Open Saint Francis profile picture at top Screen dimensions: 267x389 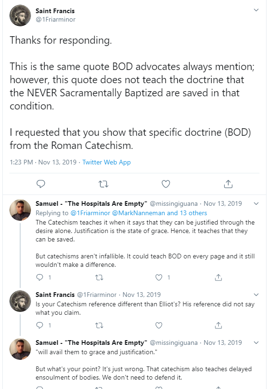coord(20,15)
